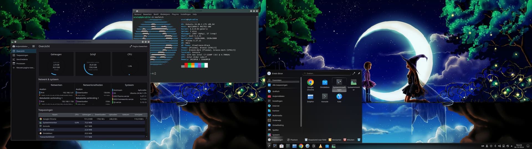The width and height of the screenshot is (532, 149).
Task: Expand more power options arrow in launcher
Action: click(x=359, y=140)
